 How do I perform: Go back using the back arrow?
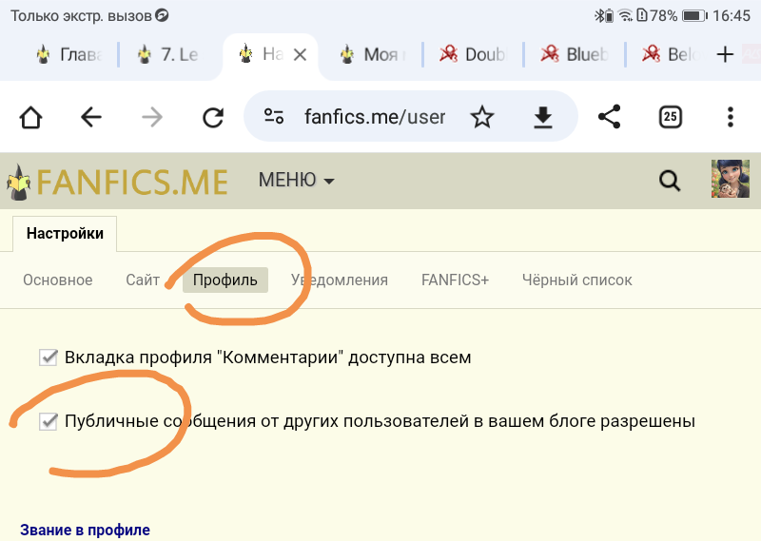(91, 117)
